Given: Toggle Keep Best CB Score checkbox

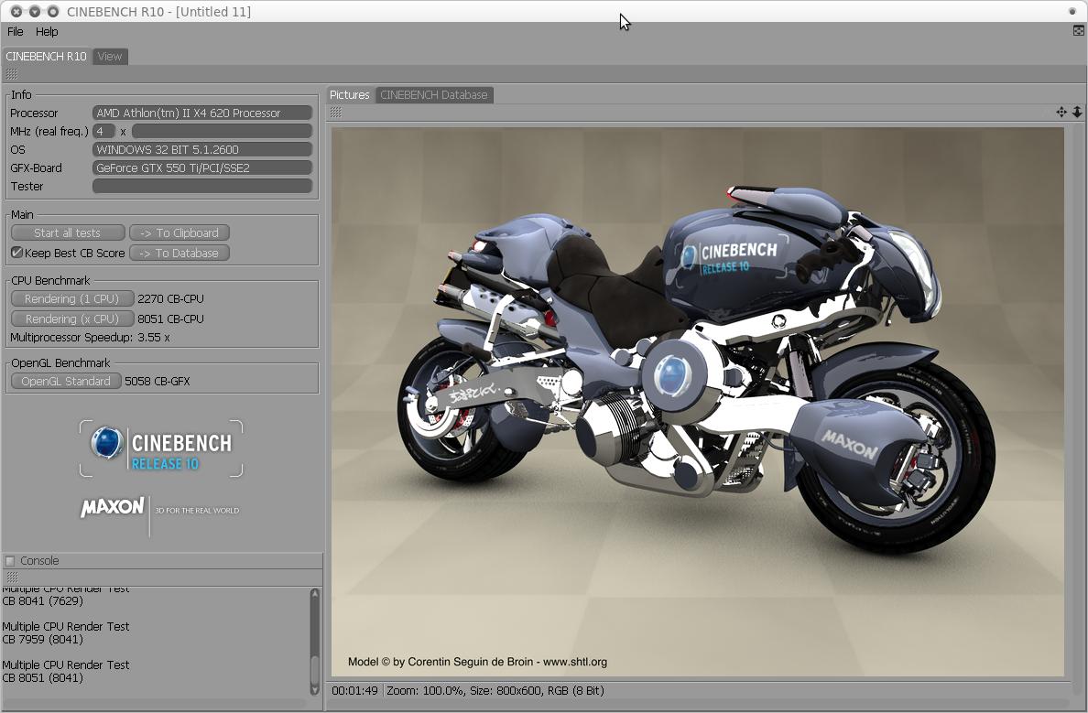Looking at the screenshot, I should (x=16, y=253).
